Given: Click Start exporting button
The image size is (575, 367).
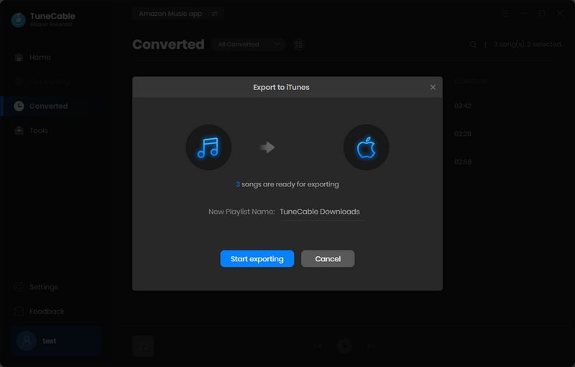Looking at the screenshot, I should coord(257,259).
